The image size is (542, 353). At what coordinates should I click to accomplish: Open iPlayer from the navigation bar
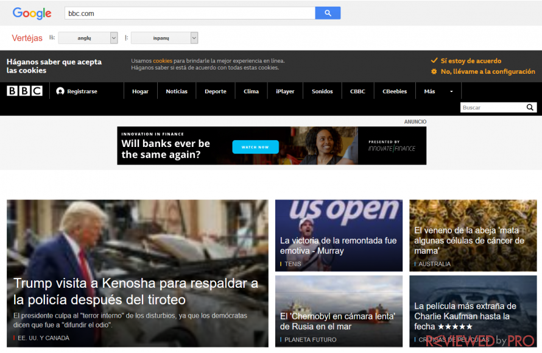(285, 91)
